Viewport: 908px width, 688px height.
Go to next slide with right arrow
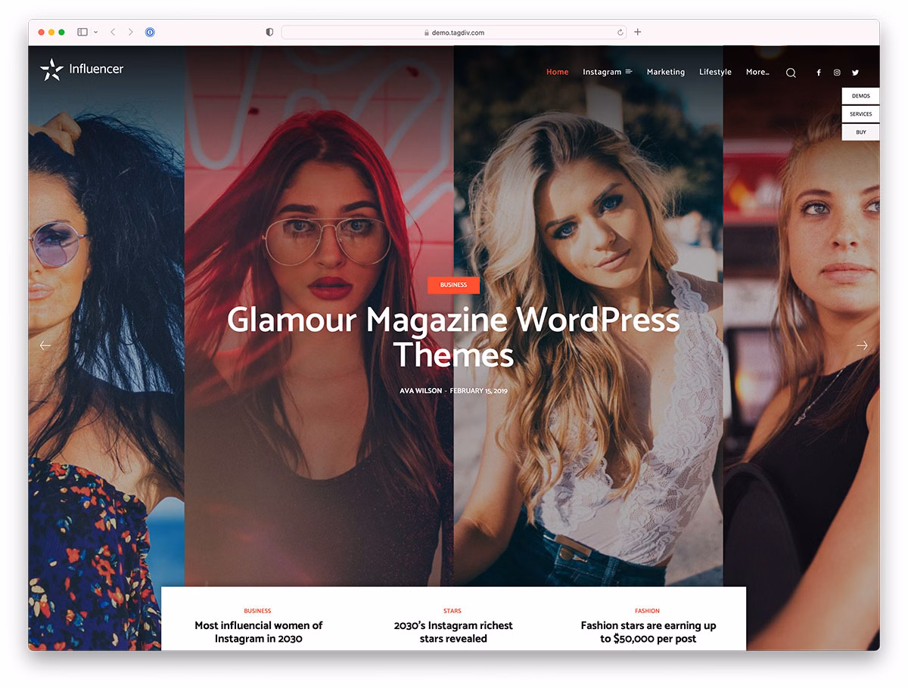coord(862,346)
